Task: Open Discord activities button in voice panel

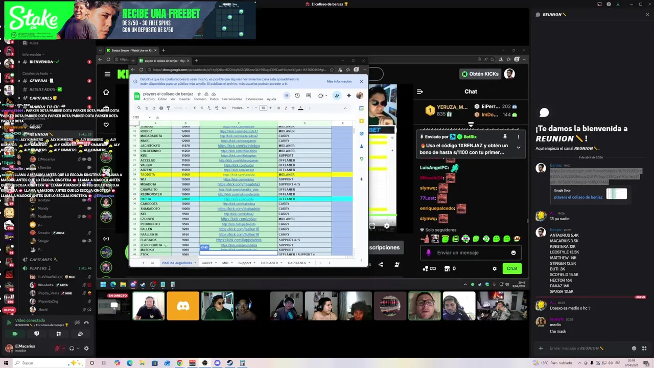Action: tap(59, 334)
